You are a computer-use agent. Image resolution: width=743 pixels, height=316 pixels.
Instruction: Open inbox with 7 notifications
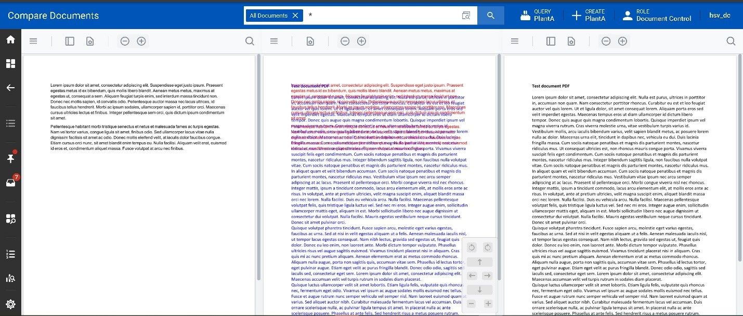pyautogui.click(x=10, y=182)
